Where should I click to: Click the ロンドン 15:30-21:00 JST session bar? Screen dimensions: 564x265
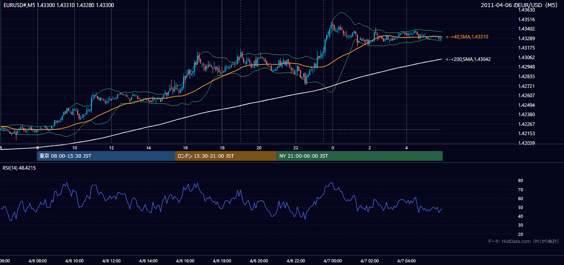(226, 156)
